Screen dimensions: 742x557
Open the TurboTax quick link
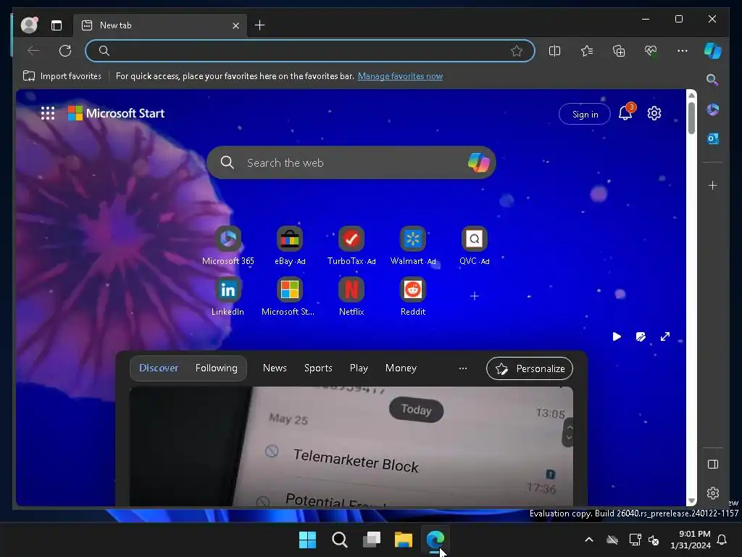point(351,246)
